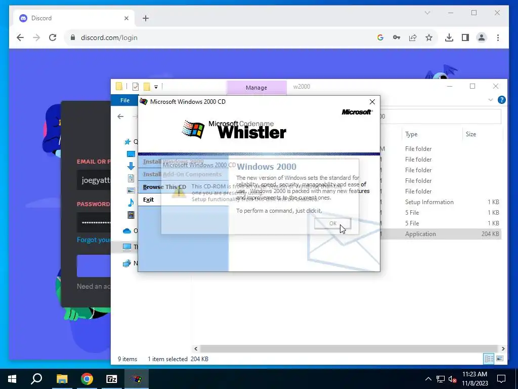Open 7-Zip from the taskbar
Screen dimensions: 518x389
click(x=112, y=379)
